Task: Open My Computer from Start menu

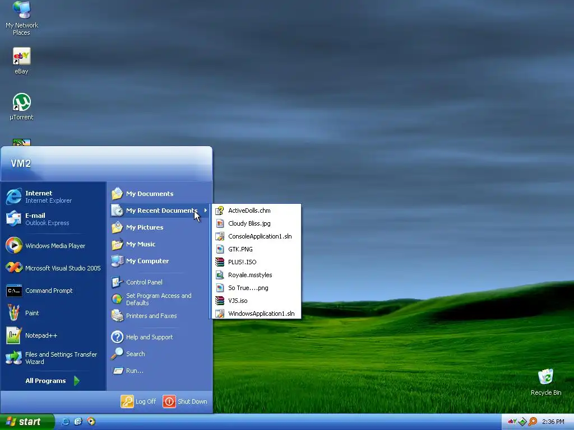Action: point(160,261)
